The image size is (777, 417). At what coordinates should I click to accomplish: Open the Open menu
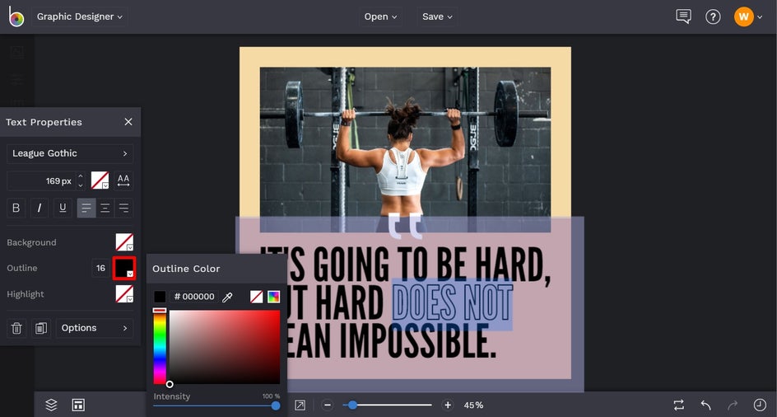(x=380, y=16)
